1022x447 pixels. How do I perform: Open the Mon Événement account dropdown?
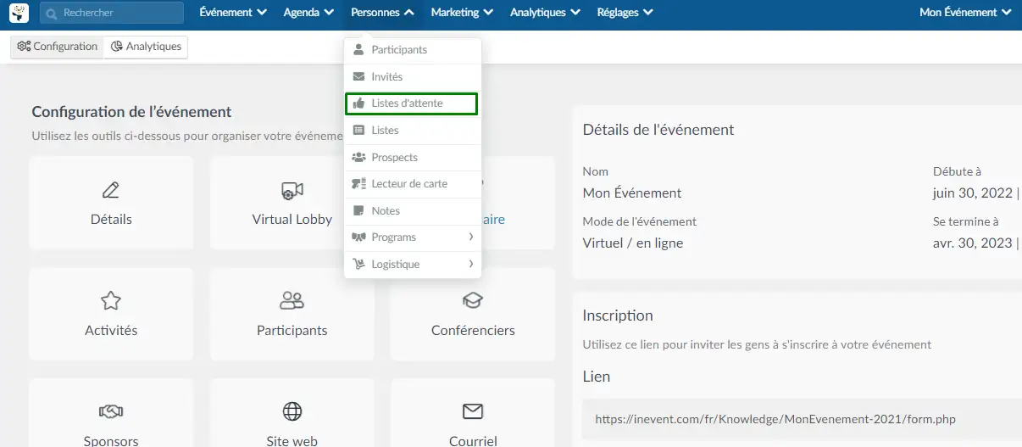(965, 13)
